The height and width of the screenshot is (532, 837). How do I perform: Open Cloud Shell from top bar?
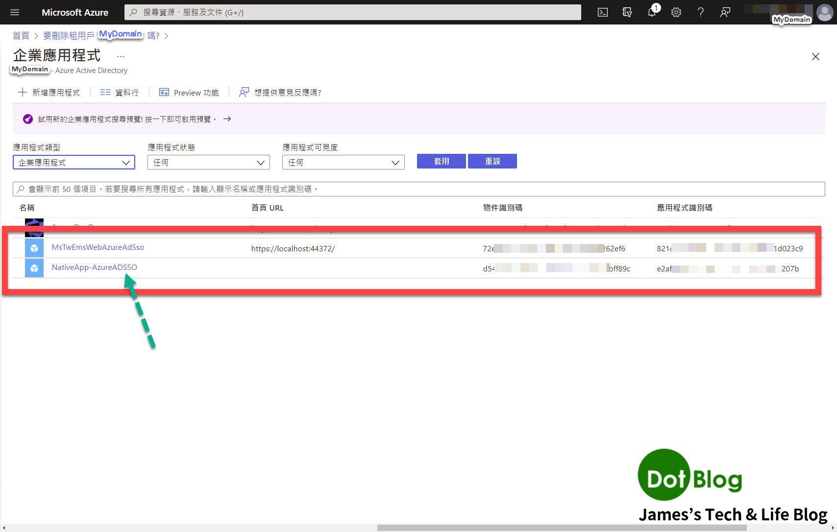603,12
